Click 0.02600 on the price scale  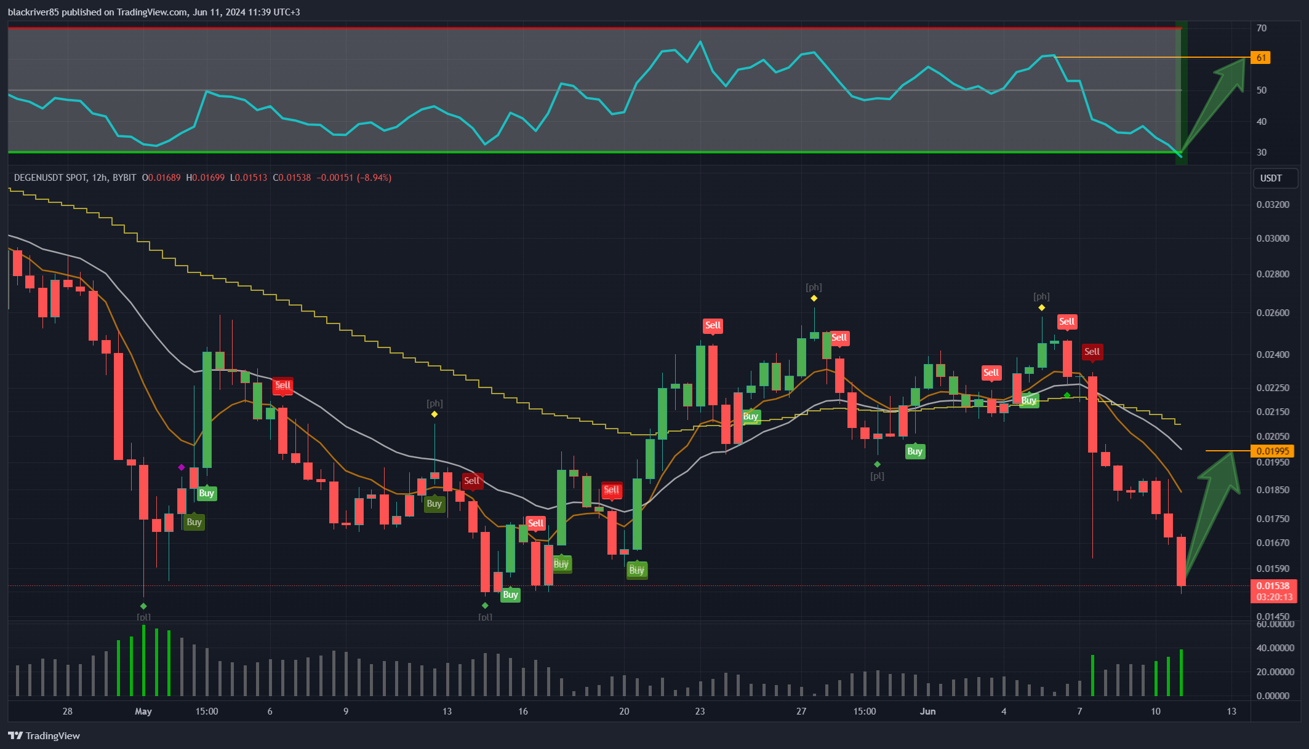(1273, 313)
